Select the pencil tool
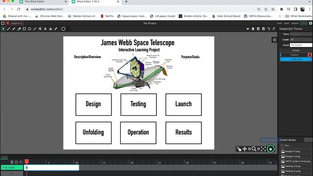Viewport: 313px width, 176px height. coord(14,29)
